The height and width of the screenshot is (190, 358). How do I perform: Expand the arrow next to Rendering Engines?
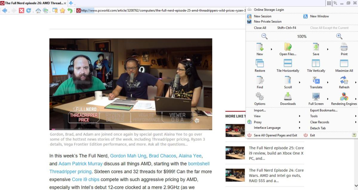click(356, 99)
